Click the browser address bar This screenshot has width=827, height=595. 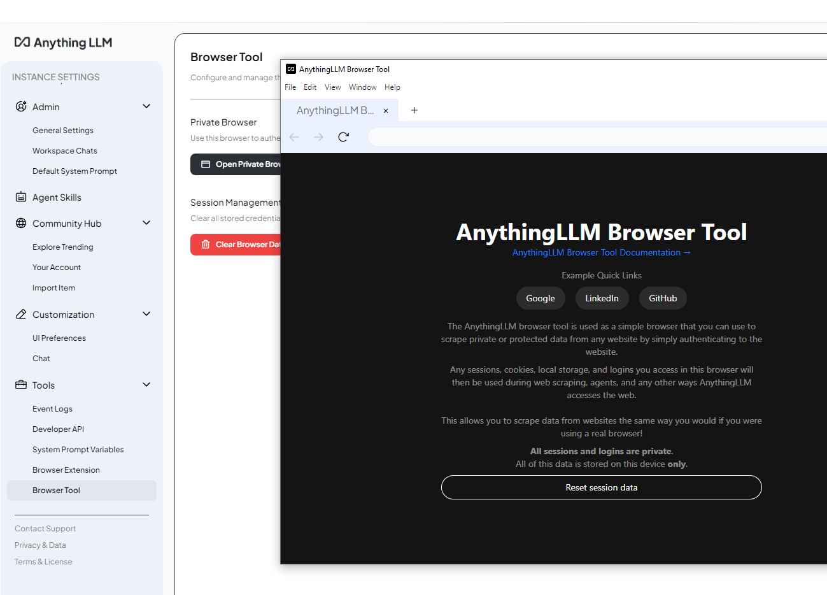pos(595,137)
